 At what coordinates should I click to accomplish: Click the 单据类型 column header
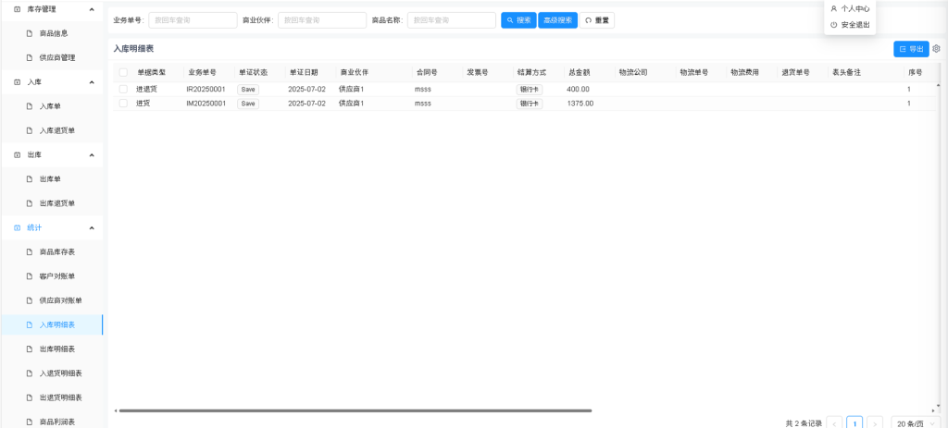tap(151, 72)
